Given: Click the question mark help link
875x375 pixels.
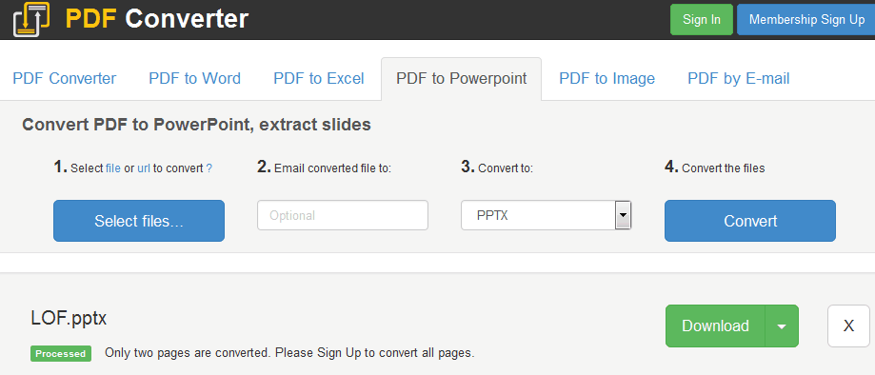Looking at the screenshot, I should click(209, 168).
